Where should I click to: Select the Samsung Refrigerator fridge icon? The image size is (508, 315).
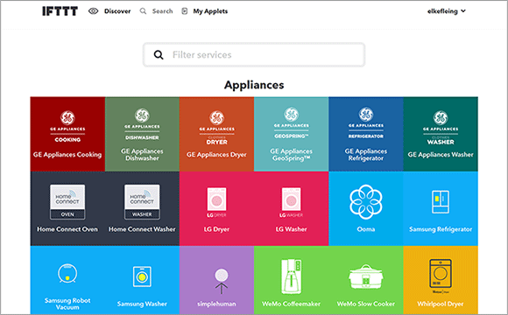tap(441, 202)
